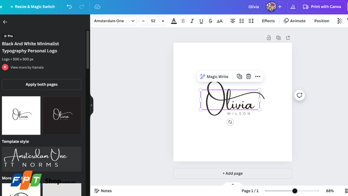Go back using the left arrow in panel

pyautogui.click(x=5, y=22)
